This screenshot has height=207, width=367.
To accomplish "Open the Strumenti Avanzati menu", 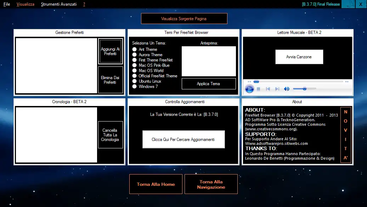I will pos(59,4).
